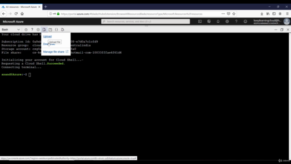Image resolution: width=291 pixels, height=164 pixels.
Task: Open Directory and subscription filter icon
Action: click(209, 21)
